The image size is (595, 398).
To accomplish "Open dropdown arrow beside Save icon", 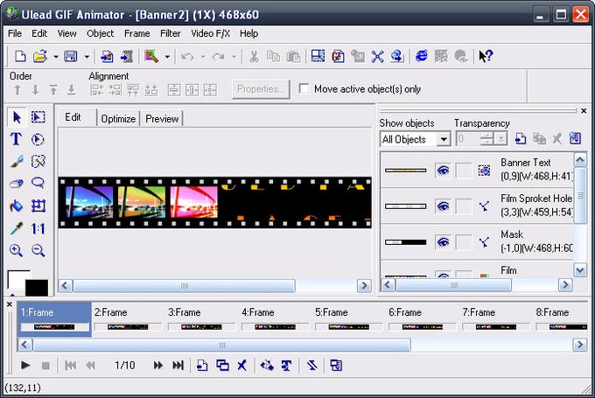I will click(x=87, y=57).
